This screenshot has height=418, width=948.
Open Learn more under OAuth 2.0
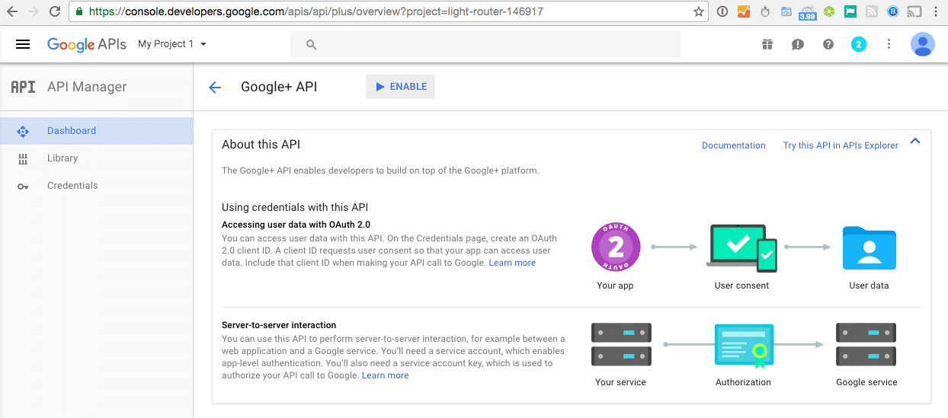tap(512, 263)
